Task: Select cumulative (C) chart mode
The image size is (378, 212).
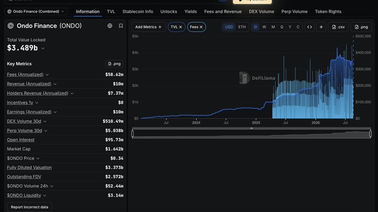Action: [298, 27]
